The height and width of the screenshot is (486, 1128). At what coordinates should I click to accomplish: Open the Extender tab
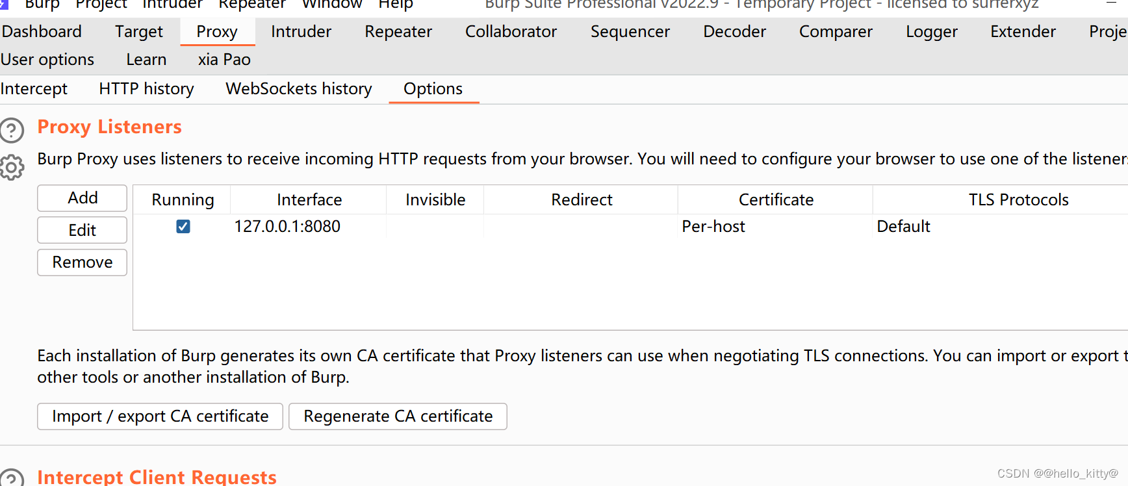[1023, 31]
